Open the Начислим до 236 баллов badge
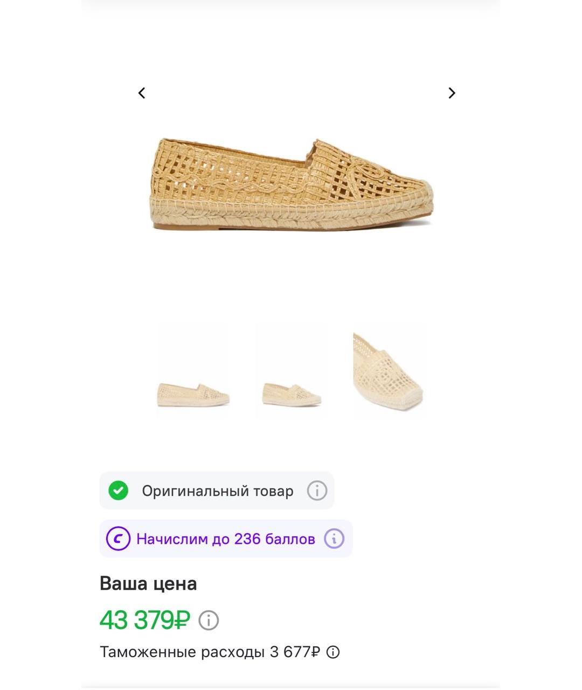The width and height of the screenshot is (582, 690). (x=226, y=539)
